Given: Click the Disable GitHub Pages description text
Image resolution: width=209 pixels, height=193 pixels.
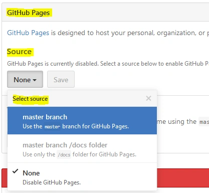Looking at the screenshot, I should [52, 182].
